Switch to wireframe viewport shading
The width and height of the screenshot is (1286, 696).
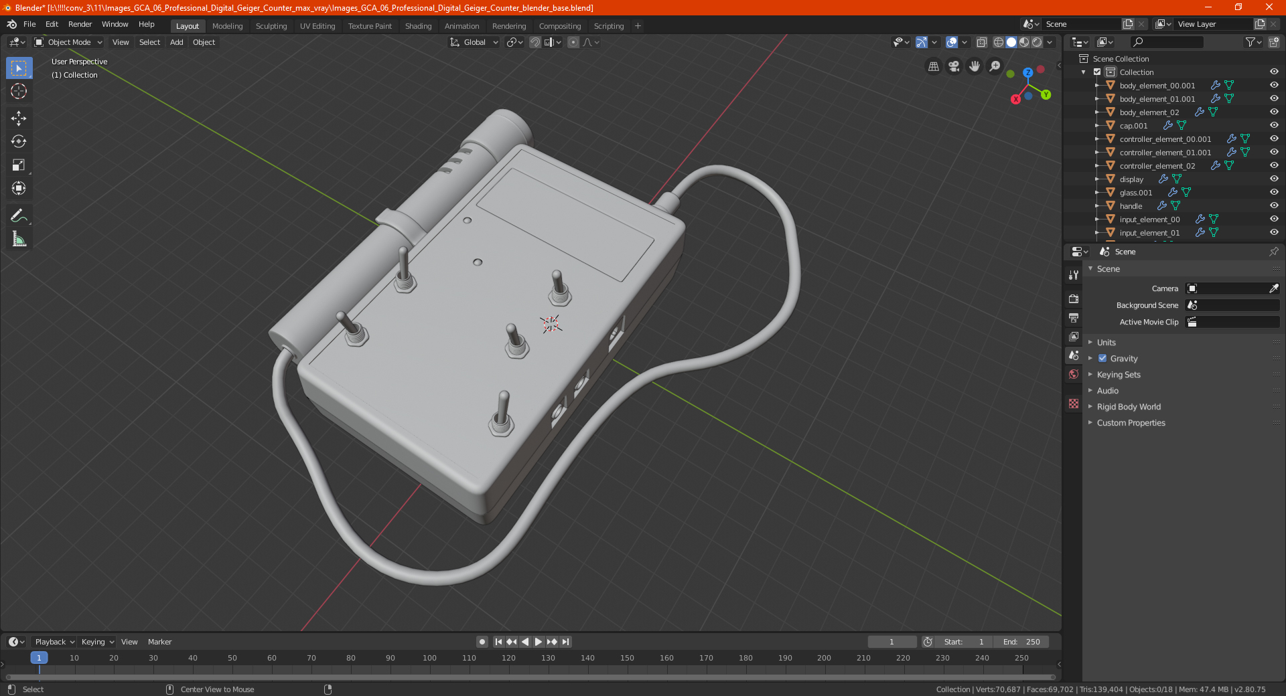(x=999, y=42)
